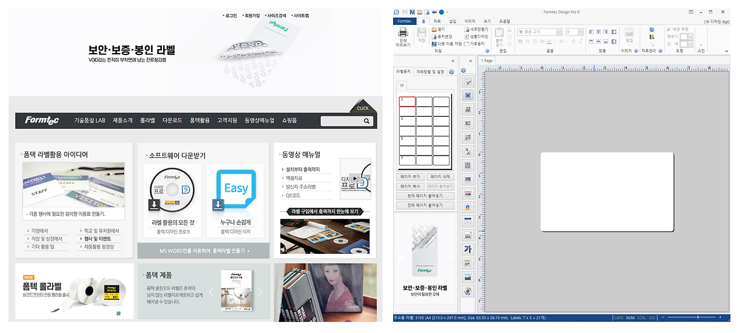Click the quick access back arrow icon
The height and width of the screenshot is (333, 740).
pyautogui.click(x=434, y=12)
